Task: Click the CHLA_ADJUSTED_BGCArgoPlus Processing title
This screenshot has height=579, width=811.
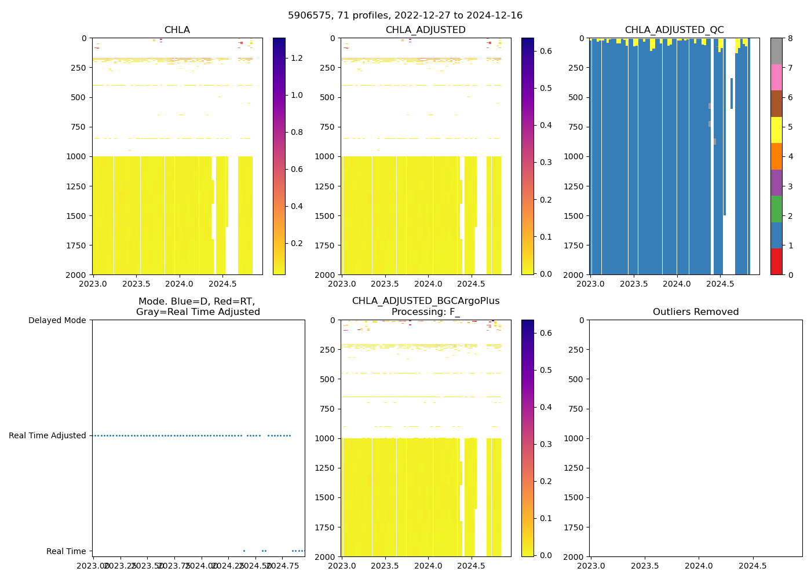Action: (x=425, y=306)
